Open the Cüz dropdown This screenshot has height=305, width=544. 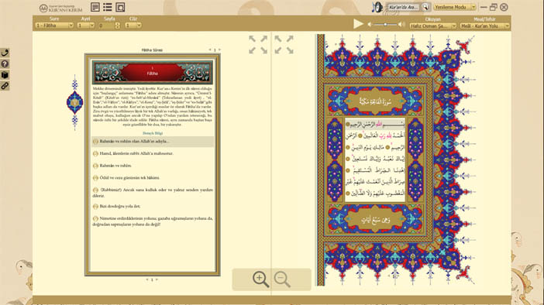133,26
